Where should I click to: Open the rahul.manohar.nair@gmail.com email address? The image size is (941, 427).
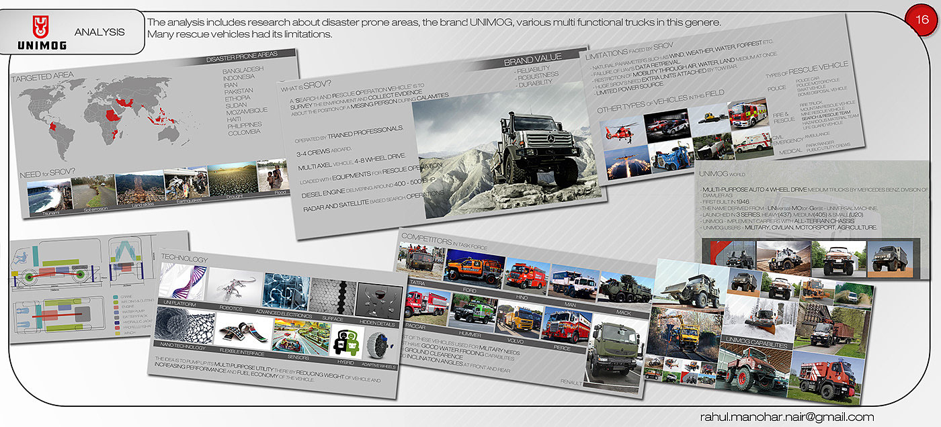(786, 418)
